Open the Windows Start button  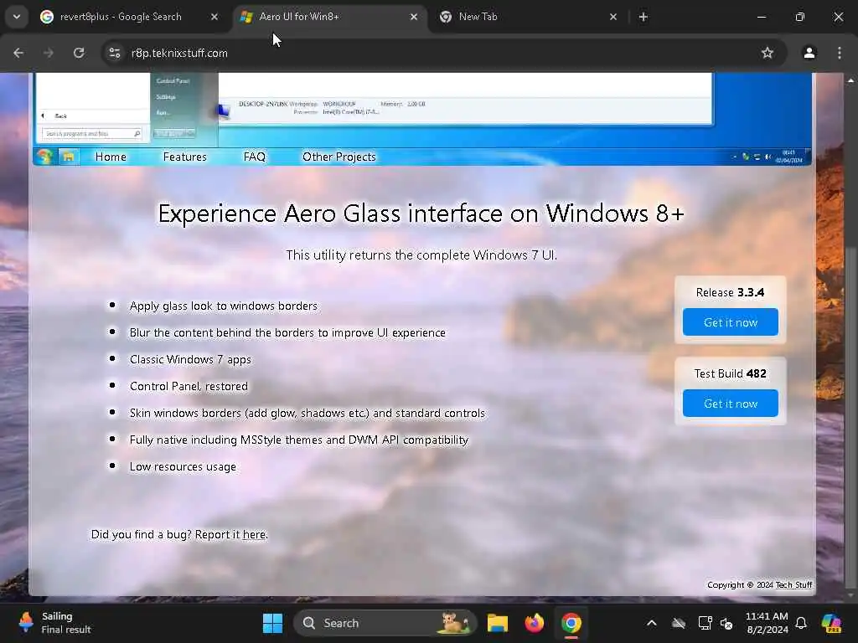[272, 623]
